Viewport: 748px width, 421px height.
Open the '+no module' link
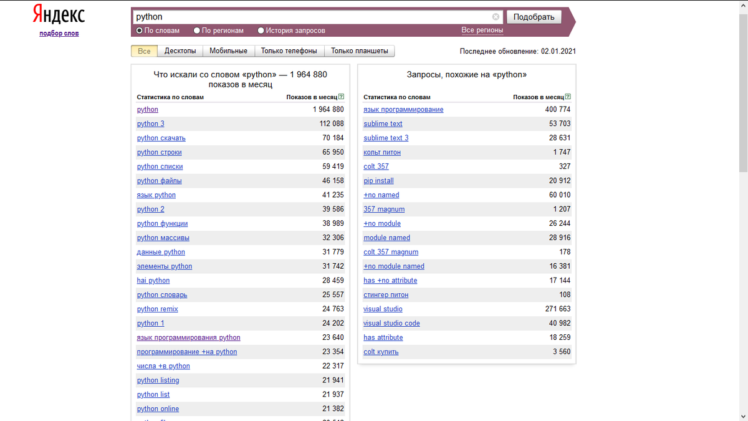tap(383, 224)
